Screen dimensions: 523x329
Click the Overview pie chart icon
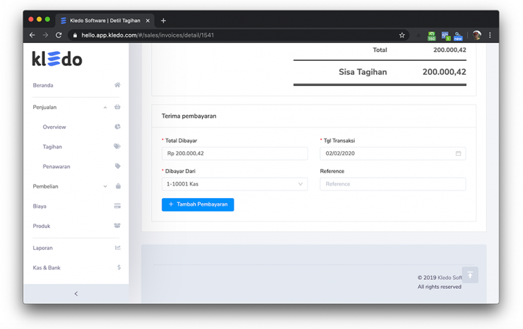[117, 127]
